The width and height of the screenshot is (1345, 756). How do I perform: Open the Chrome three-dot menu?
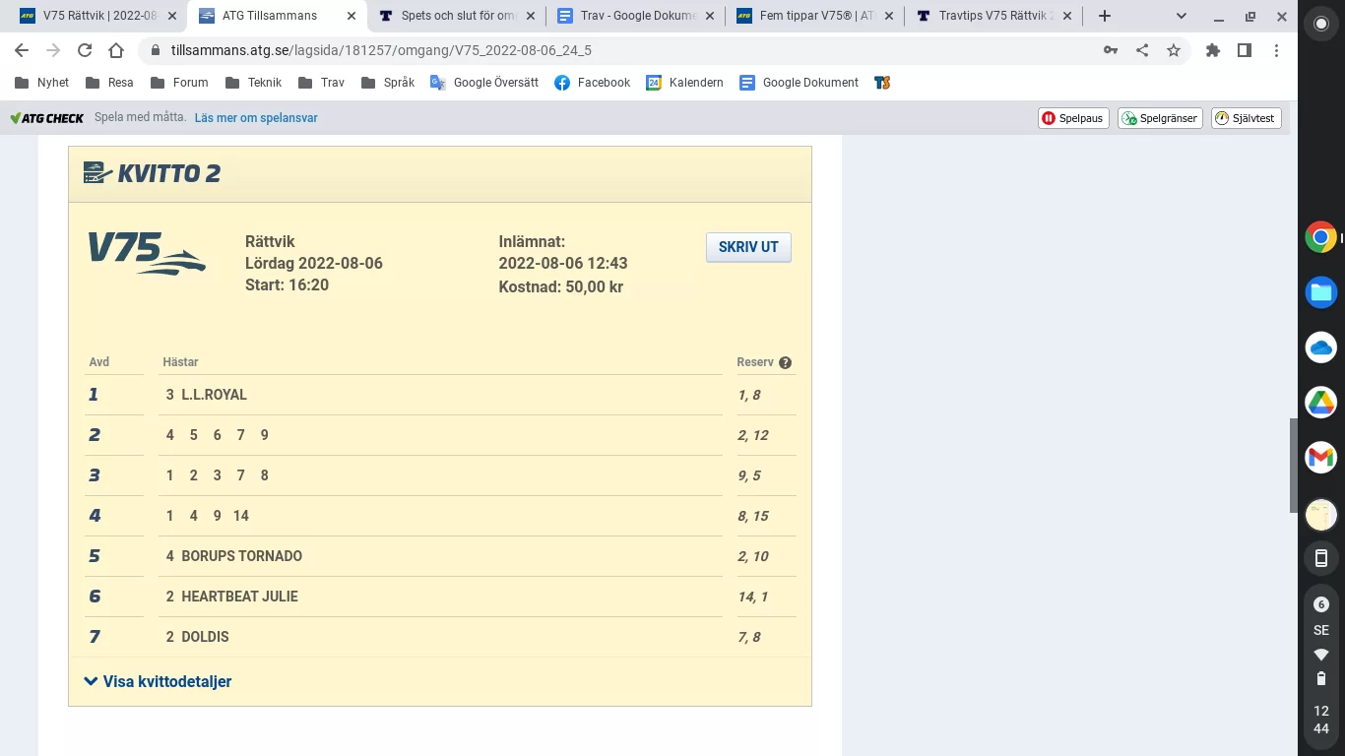[1277, 49]
